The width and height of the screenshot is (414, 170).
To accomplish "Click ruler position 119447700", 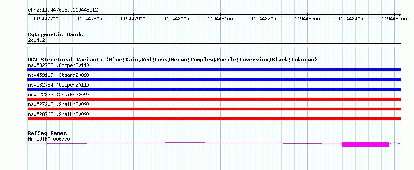I will 46,19.
